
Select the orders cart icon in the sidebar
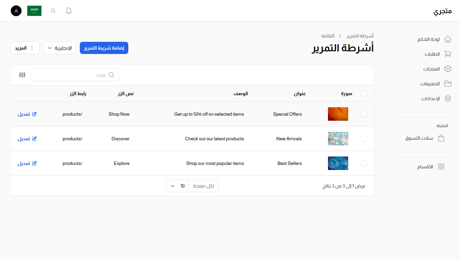click(x=448, y=54)
